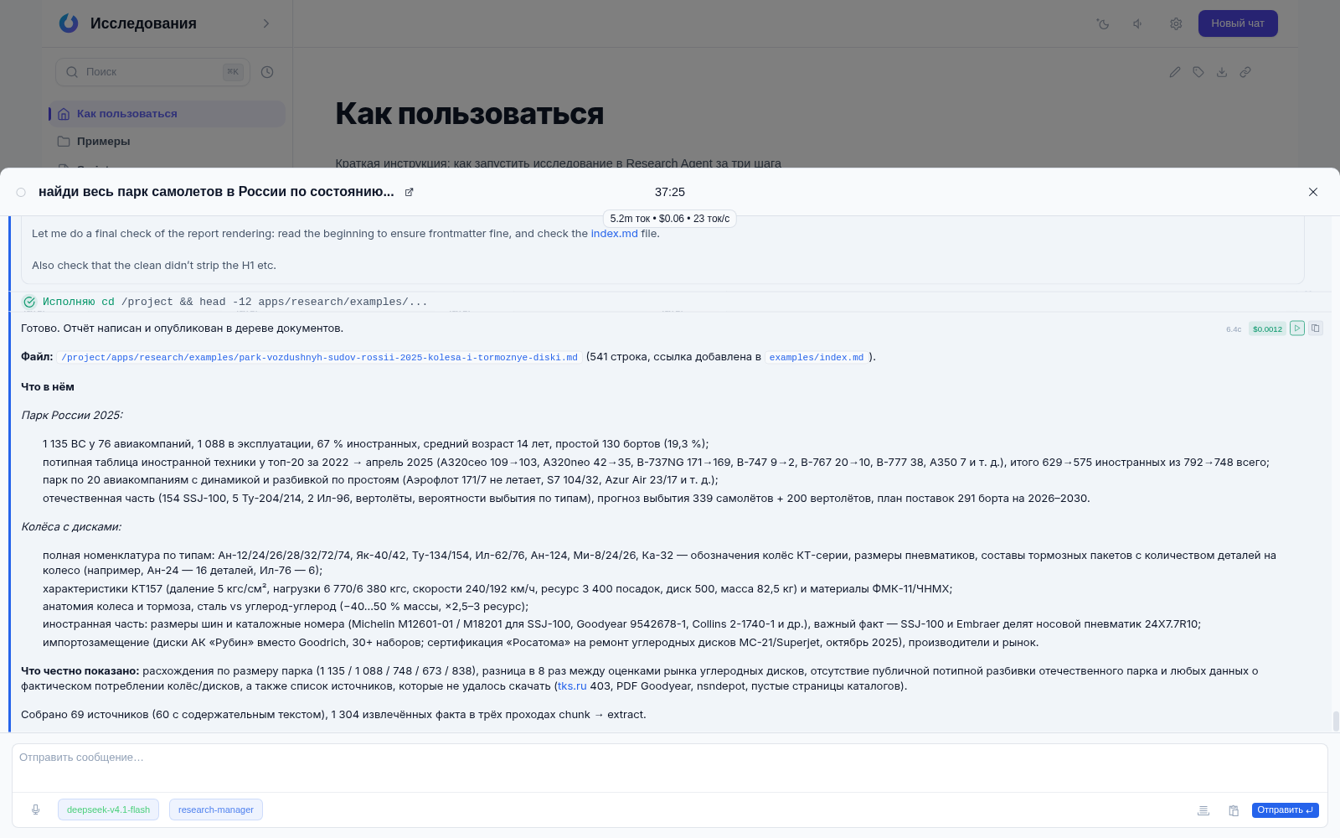Click the pencil edit icon on the page
1340x838 pixels.
[1175, 72]
